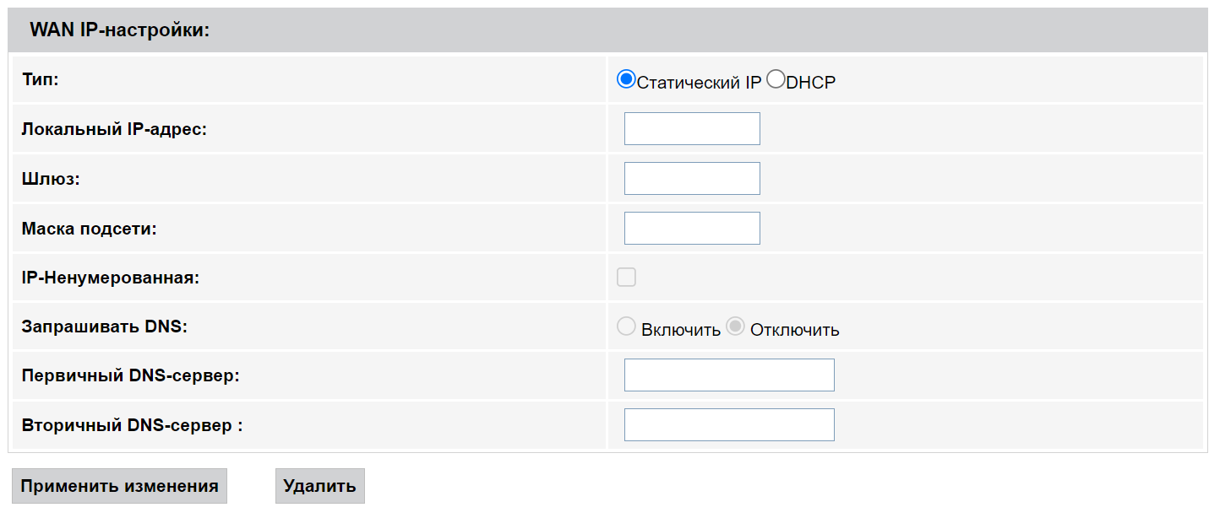The height and width of the screenshot is (518, 1209).
Task: Click the Локальный IP-адрес: label text
Action: pyautogui.click(x=114, y=129)
